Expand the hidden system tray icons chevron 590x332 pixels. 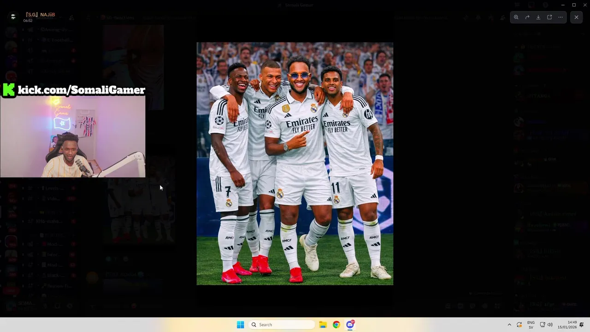click(509, 325)
